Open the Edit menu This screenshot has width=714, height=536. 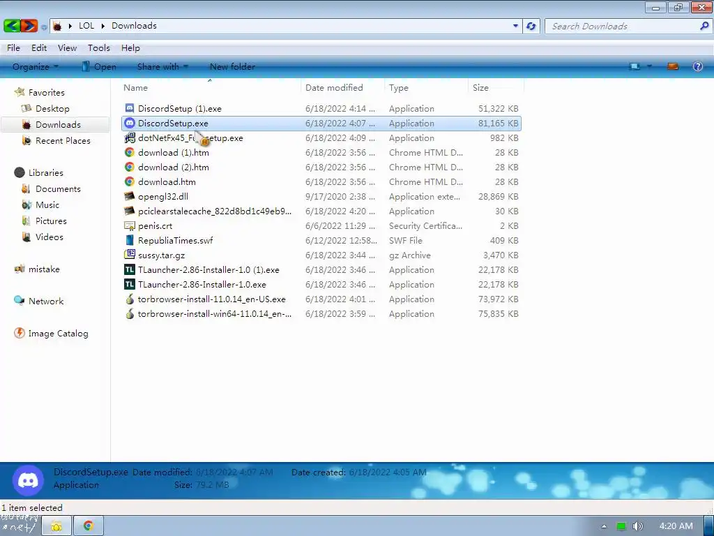(x=39, y=48)
